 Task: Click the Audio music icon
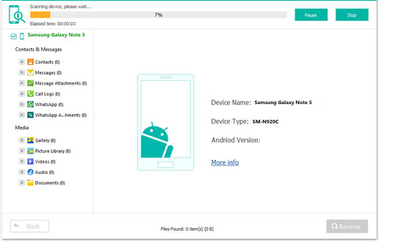click(x=31, y=172)
